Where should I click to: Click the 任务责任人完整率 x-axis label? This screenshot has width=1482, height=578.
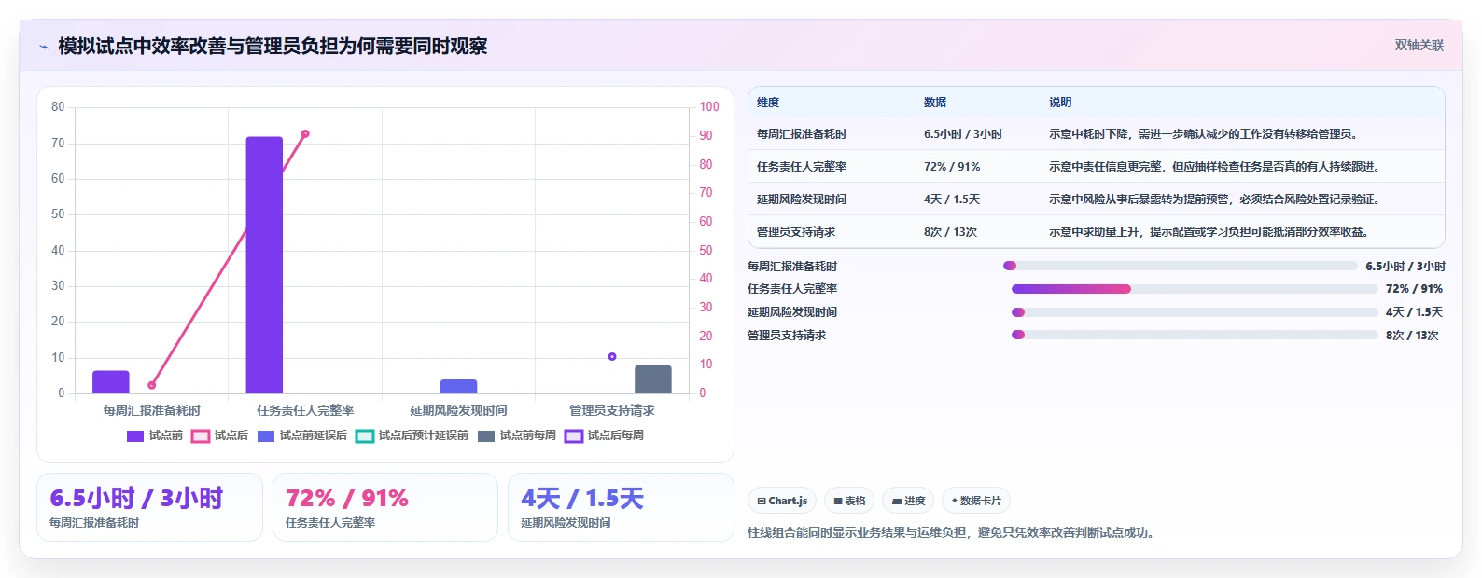305,410
